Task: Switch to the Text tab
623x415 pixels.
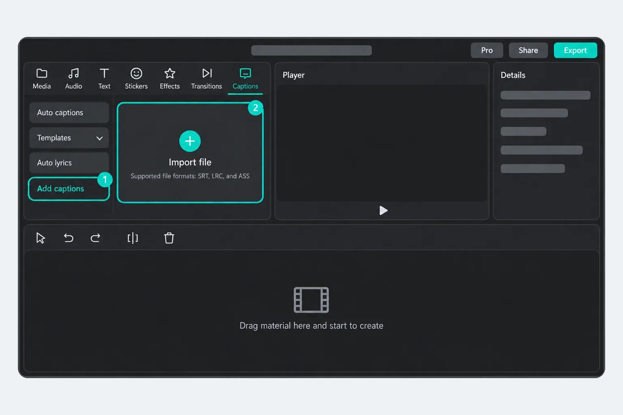Action: click(104, 79)
